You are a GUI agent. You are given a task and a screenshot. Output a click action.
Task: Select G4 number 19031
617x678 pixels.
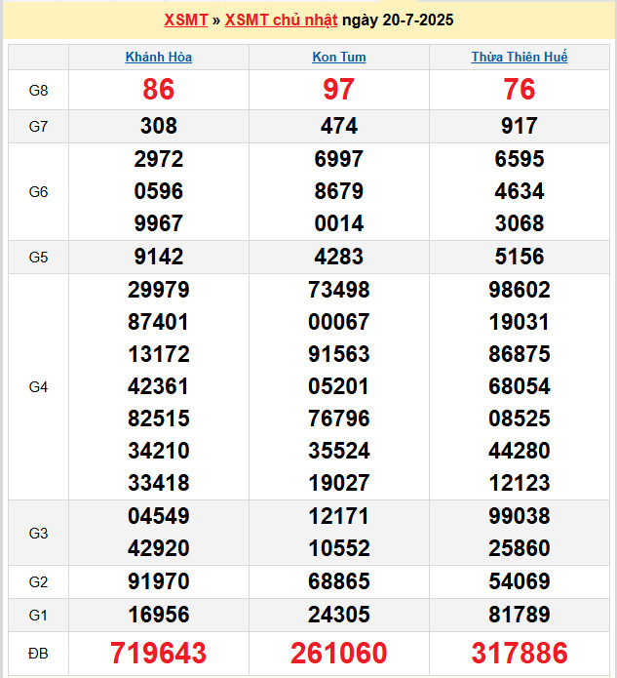[520, 322]
